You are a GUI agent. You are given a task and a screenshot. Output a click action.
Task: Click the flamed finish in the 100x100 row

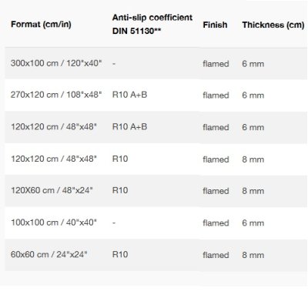tap(216, 223)
